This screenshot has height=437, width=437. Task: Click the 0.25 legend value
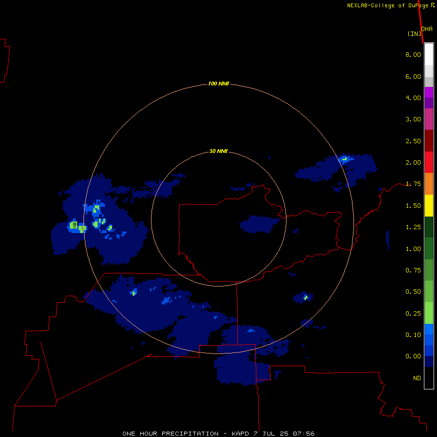tap(413, 314)
